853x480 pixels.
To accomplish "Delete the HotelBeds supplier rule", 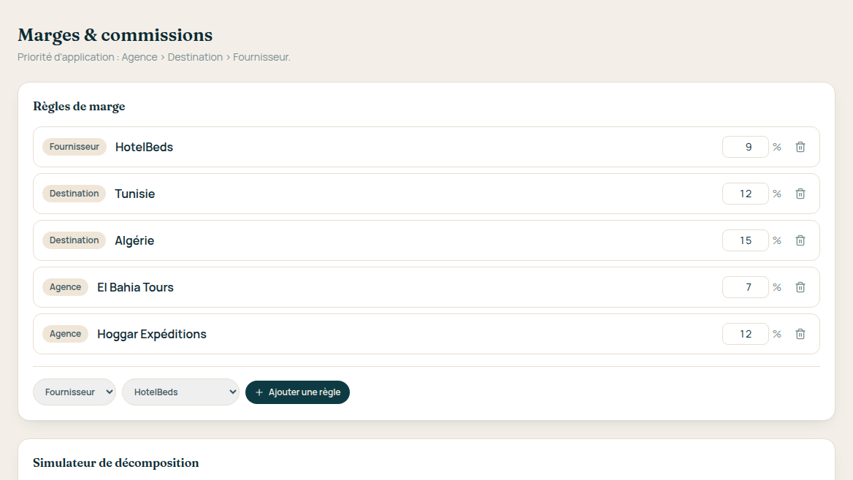I will [800, 147].
